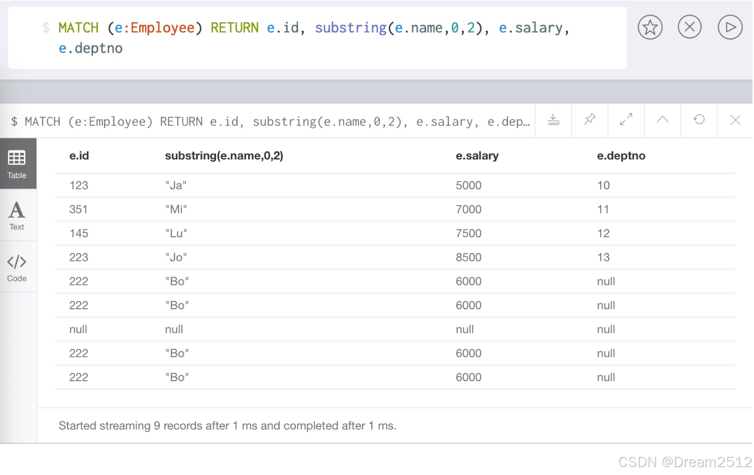Image resolution: width=754 pixels, height=475 pixels.
Task: Click the streaming records status message
Action: (x=228, y=426)
